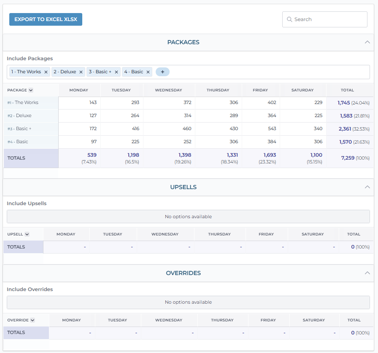Collapse the Overrides section chevron
378x353 pixels.
tap(367, 273)
